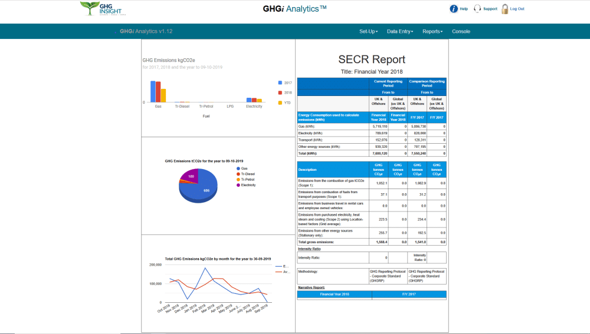The width and height of the screenshot is (590, 334).
Task: Open the Console menu item
Action: point(461,31)
